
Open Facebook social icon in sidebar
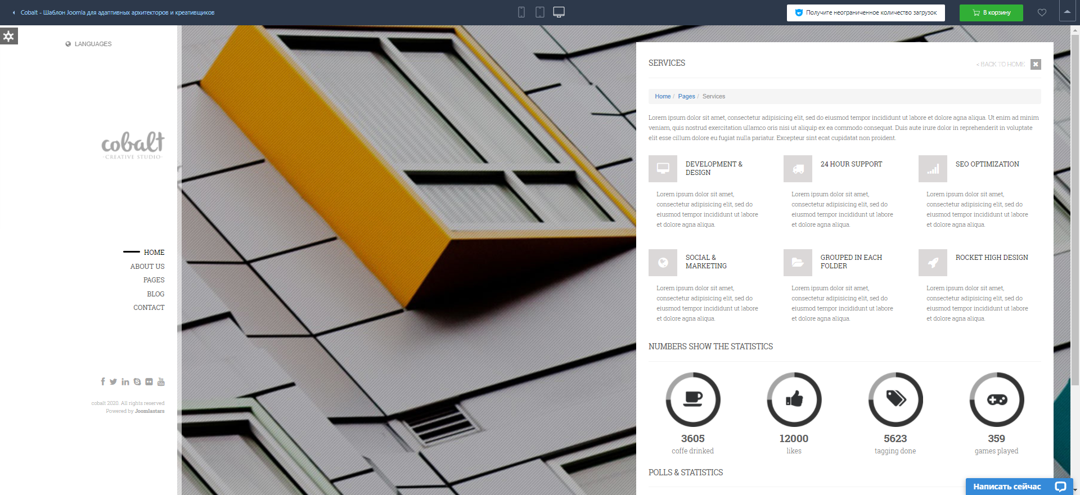click(x=103, y=382)
